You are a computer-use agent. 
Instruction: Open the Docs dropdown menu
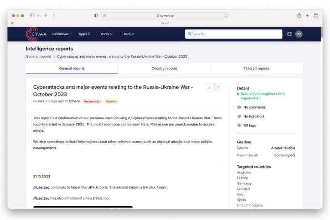(x=128, y=34)
